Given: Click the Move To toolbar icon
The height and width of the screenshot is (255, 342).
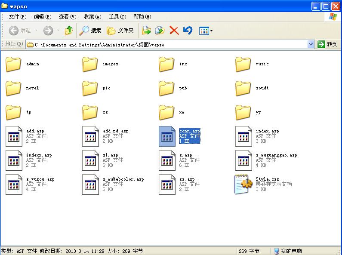Looking at the screenshot, I should (147, 31).
